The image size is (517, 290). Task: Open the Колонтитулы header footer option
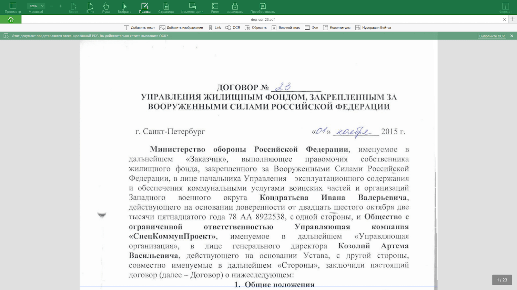tap(337, 27)
